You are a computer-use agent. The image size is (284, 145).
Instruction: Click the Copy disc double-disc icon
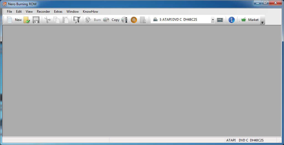(106, 20)
